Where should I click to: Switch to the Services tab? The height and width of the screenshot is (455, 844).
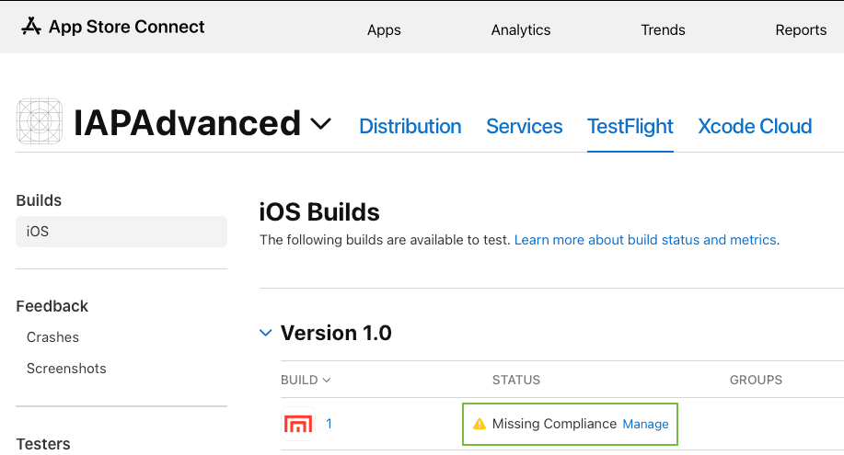tap(525, 127)
